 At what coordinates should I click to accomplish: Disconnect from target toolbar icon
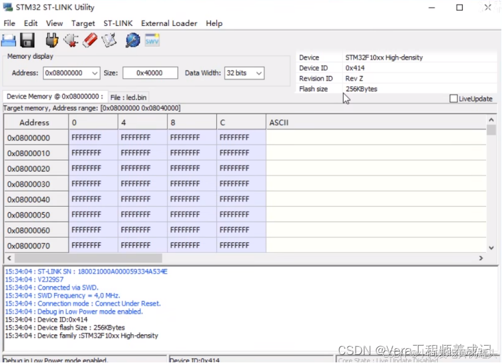coord(71,41)
